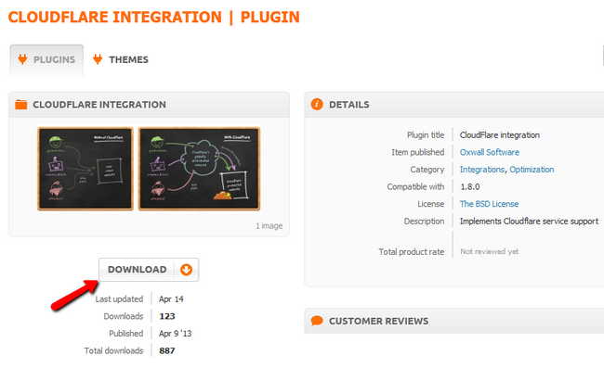The height and width of the screenshot is (368, 604).
Task: Click the Download button label
Action: (x=138, y=269)
